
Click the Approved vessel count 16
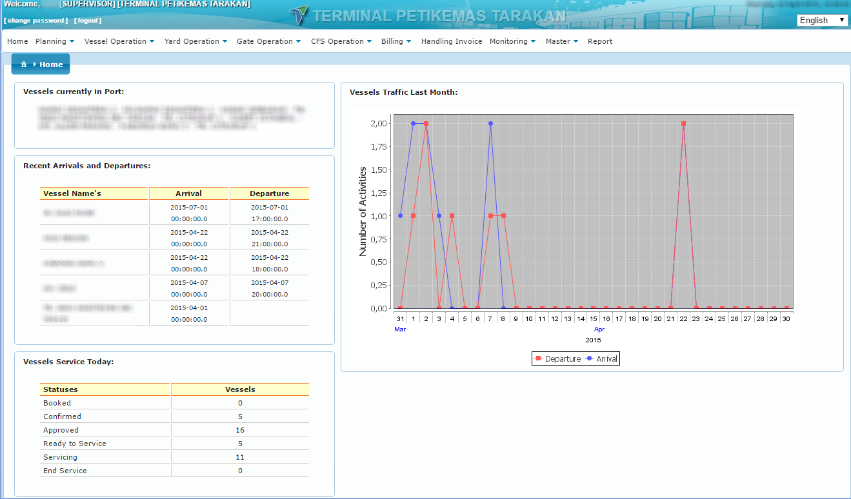(240, 430)
